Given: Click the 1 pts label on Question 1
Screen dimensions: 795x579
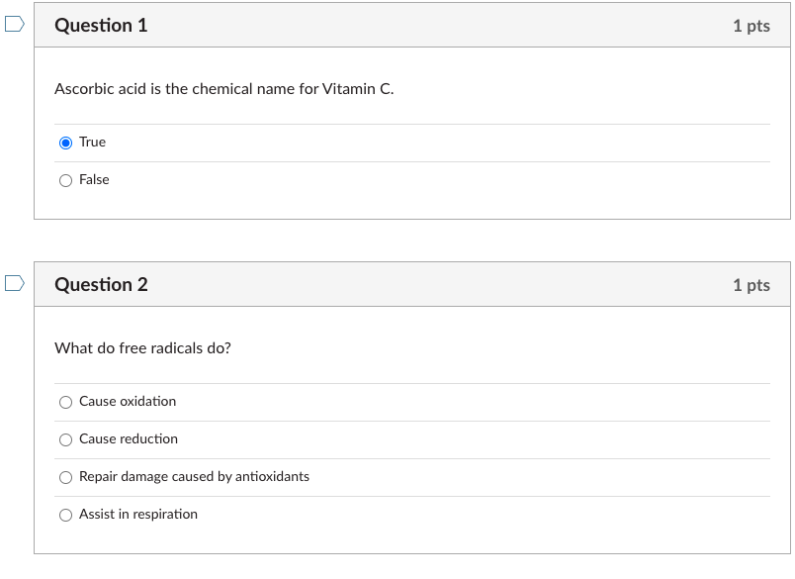Looking at the screenshot, I should [751, 26].
